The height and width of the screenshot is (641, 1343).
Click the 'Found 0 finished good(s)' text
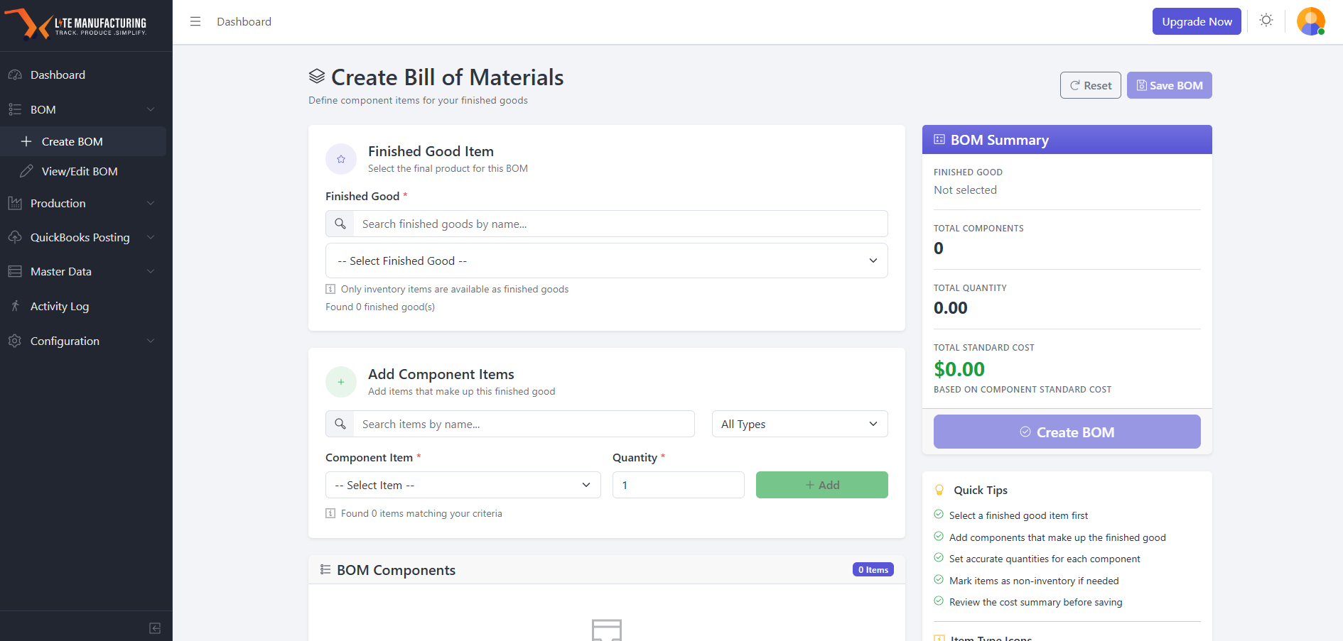click(380, 307)
